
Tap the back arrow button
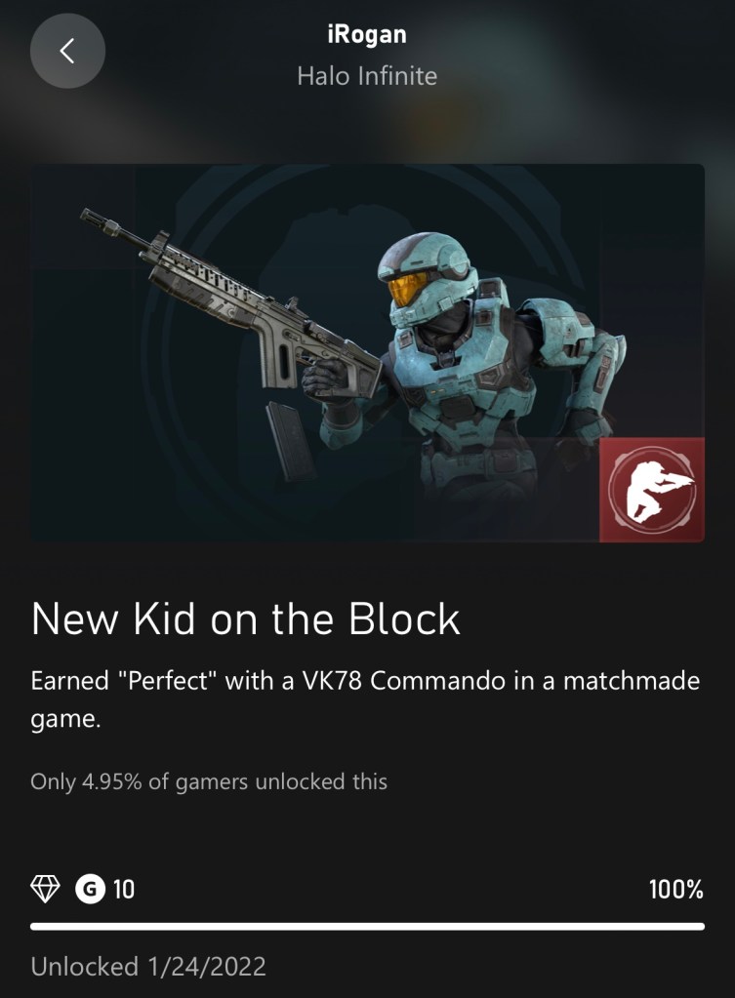click(67, 51)
